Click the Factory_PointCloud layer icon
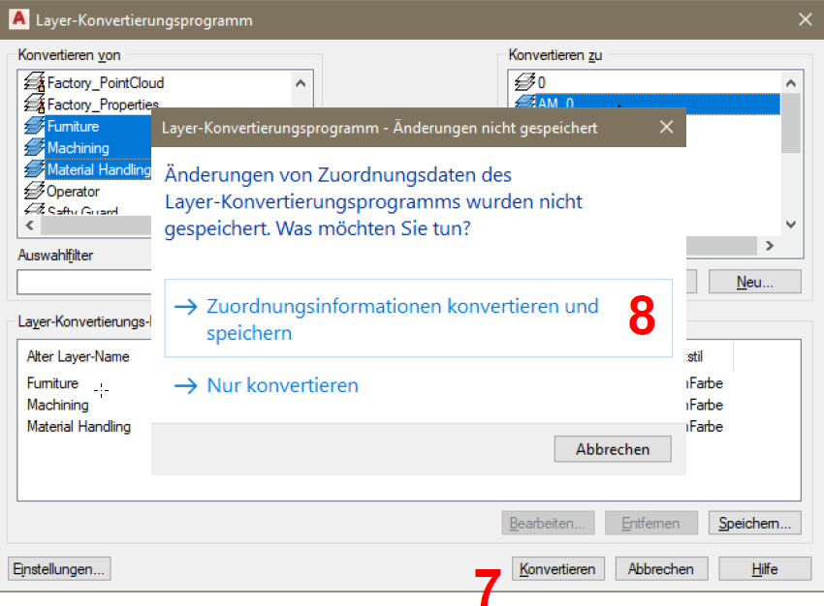The image size is (824, 606). tap(35, 82)
